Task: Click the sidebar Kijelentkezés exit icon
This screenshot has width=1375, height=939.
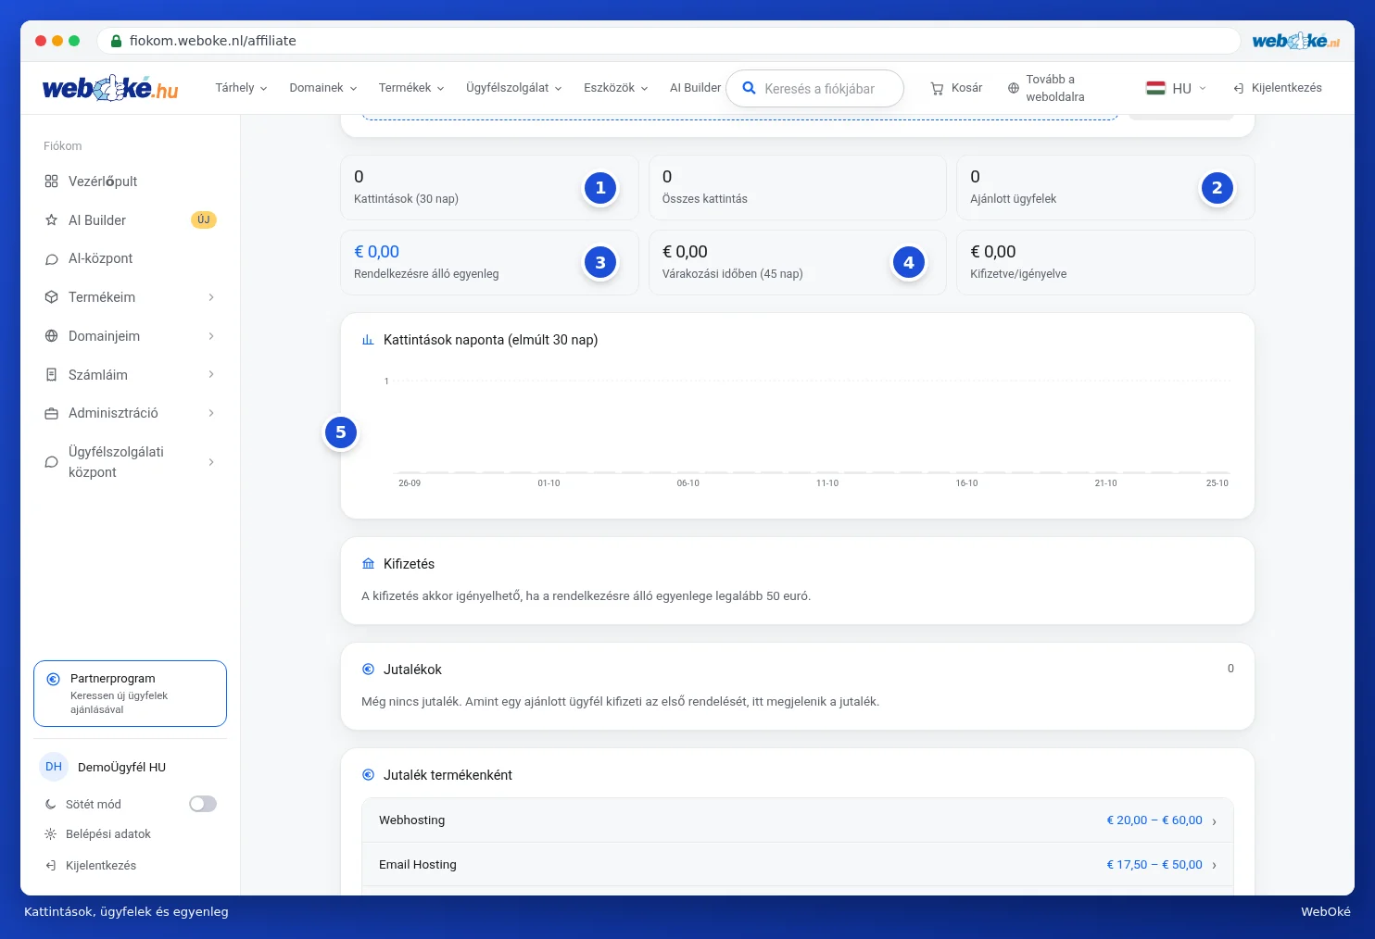Action: click(x=51, y=866)
